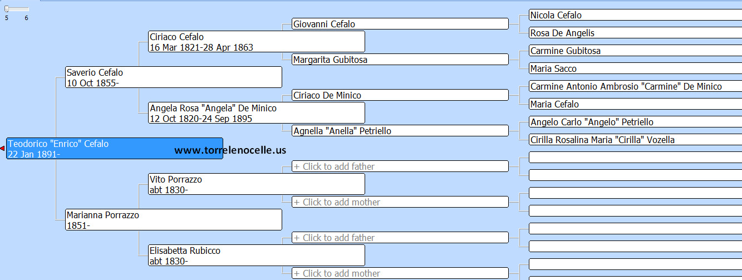Viewport: 742px width, 280px height.
Task: Adjust the generations slider handle
Action: pos(7,8)
